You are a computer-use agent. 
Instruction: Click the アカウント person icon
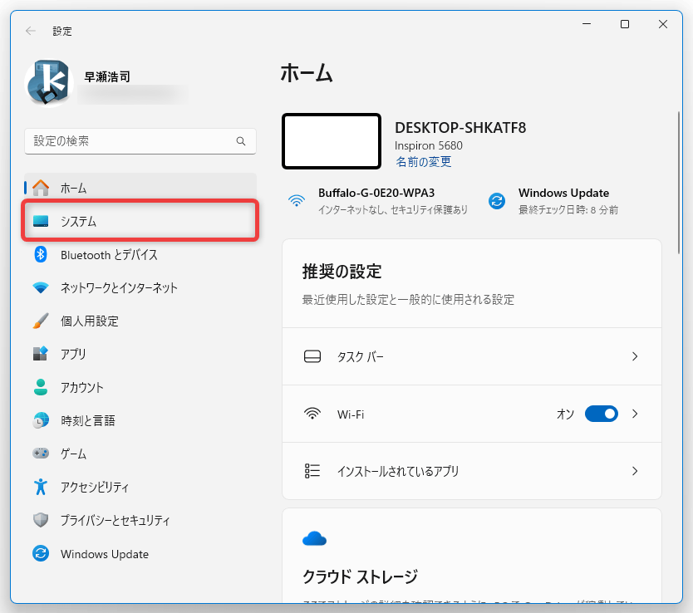tap(41, 387)
